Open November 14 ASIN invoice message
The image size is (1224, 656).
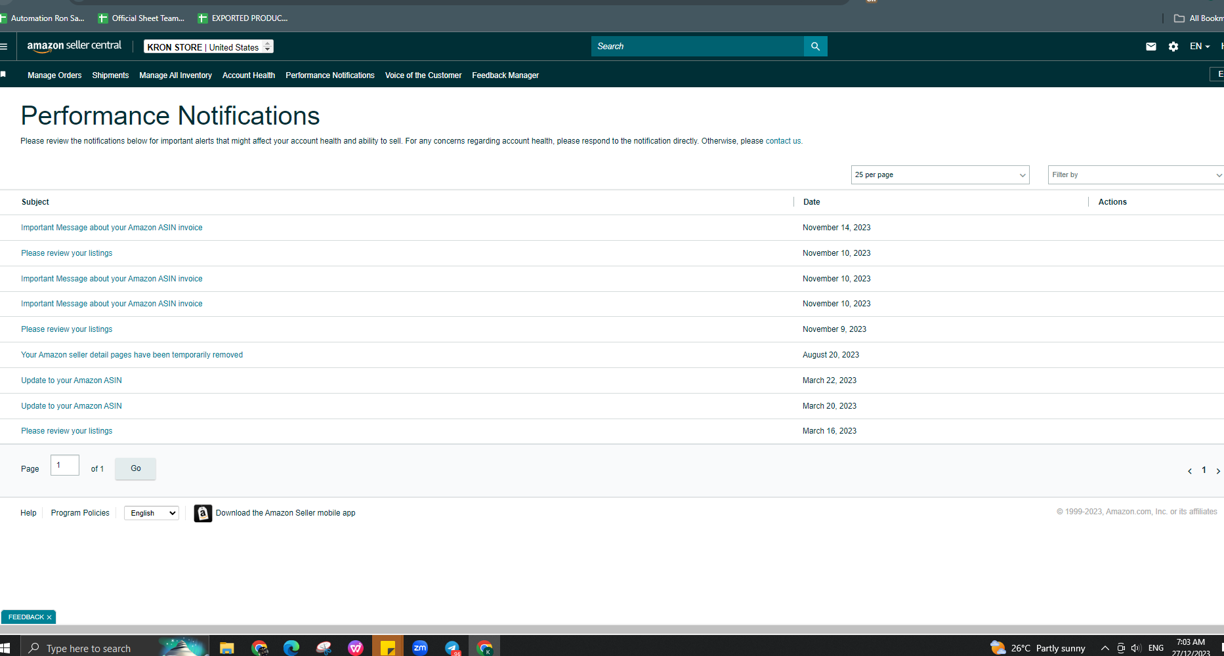click(x=112, y=228)
